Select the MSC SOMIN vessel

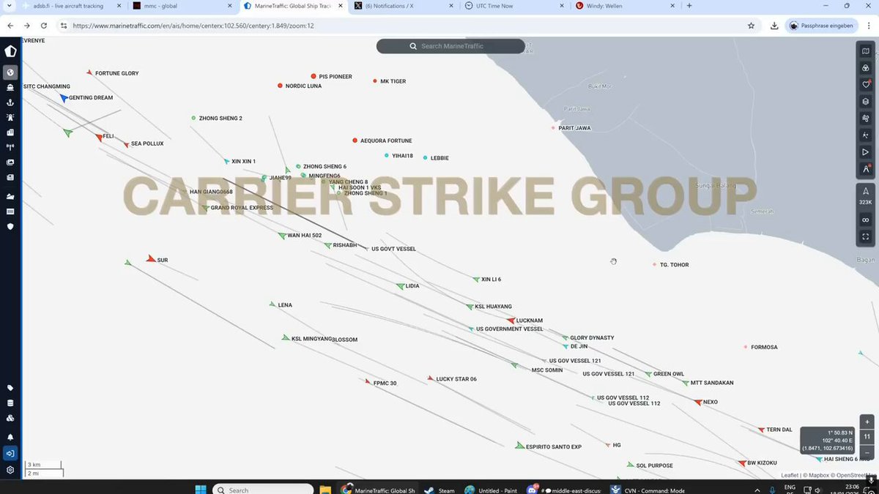point(515,365)
